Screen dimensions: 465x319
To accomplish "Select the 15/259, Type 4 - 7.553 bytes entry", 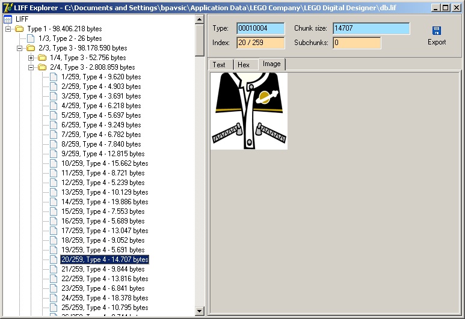I will (x=104, y=211).
